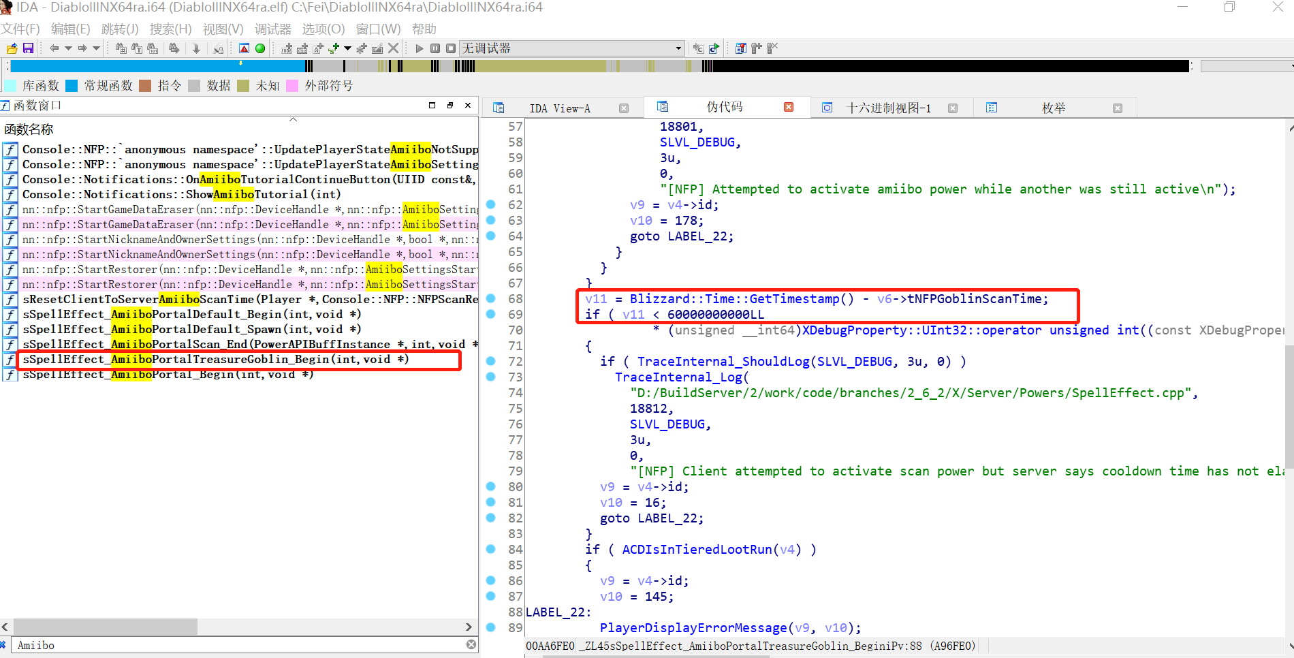Screen dimensions: 1294x658
Task: Clear the Amiibo filter with the X button
Action: tap(471, 644)
